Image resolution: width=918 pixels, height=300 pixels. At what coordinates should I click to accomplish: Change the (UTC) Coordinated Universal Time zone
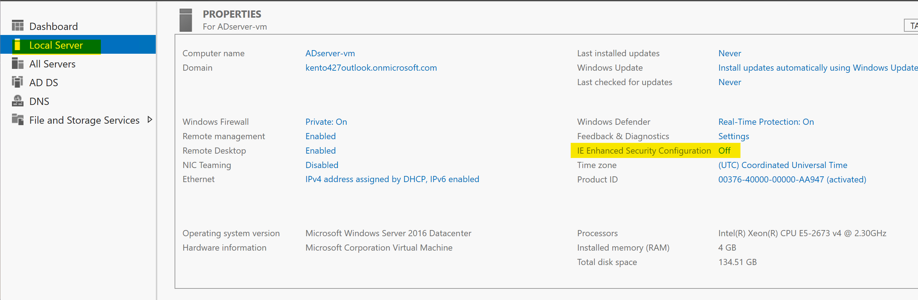(x=782, y=165)
